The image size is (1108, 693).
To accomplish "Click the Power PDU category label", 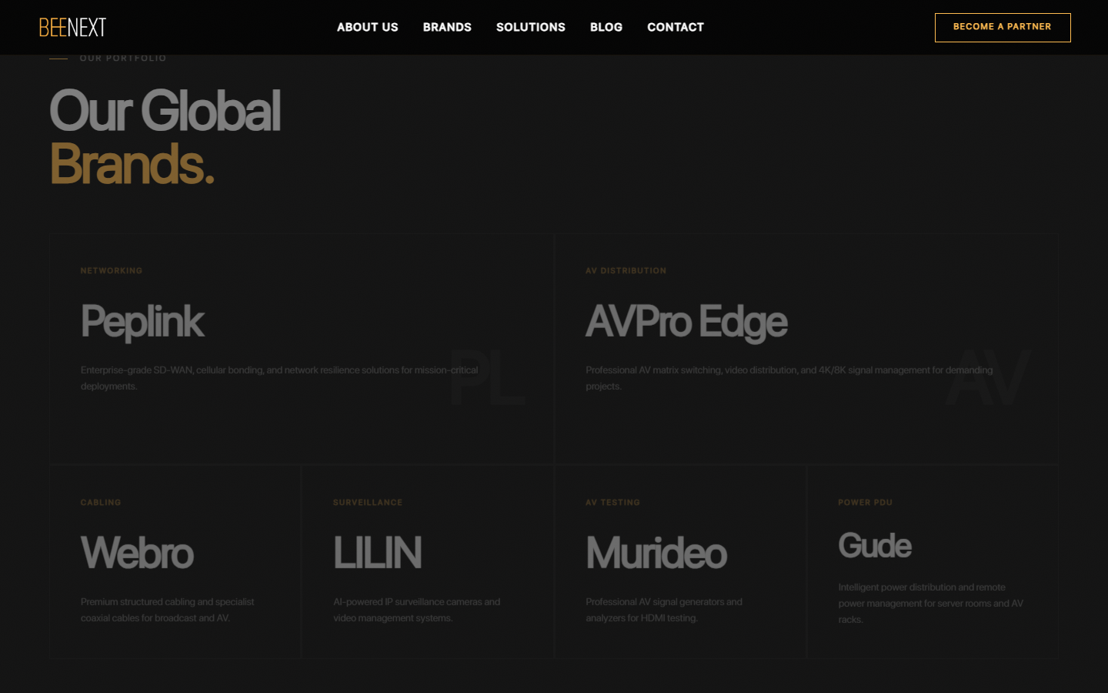I will click(x=866, y=503).
